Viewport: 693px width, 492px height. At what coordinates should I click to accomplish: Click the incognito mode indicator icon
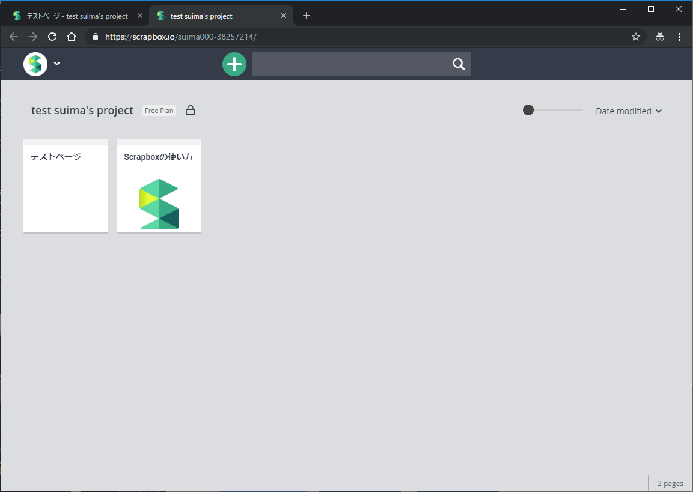(660, 37)
